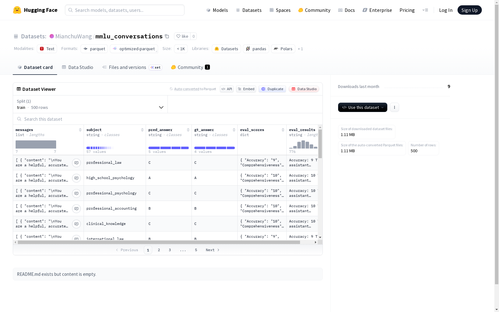Go to page 5 of dataset
499x312 pixels.
[196, 250]
